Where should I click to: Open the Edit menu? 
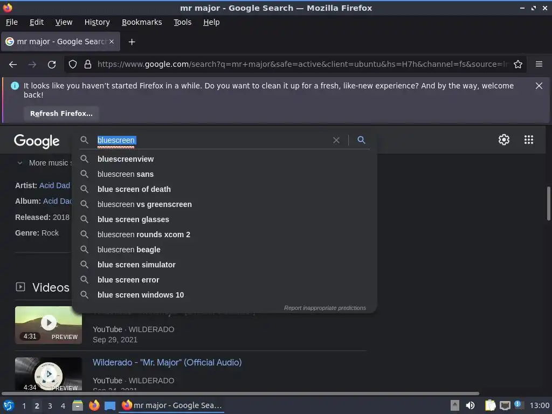pyautogui.click(x=37, y=22)
